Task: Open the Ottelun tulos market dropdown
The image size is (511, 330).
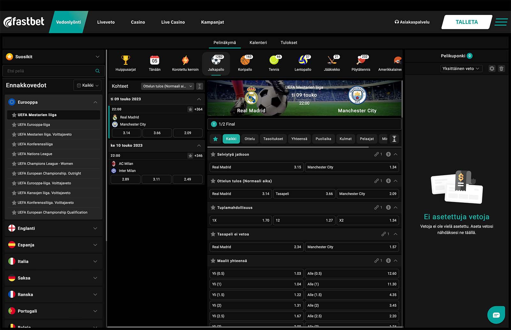Action: (x=168, y=86)
